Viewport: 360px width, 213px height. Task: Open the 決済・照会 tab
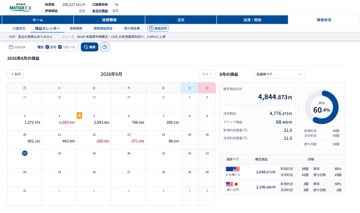tap(252, 20)
